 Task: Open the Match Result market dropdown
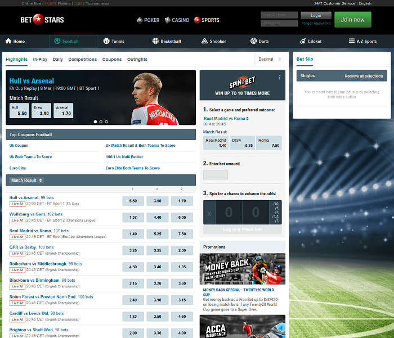26,181
